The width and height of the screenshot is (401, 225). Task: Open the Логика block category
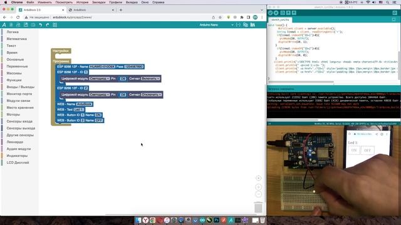[x=13, y=32]
